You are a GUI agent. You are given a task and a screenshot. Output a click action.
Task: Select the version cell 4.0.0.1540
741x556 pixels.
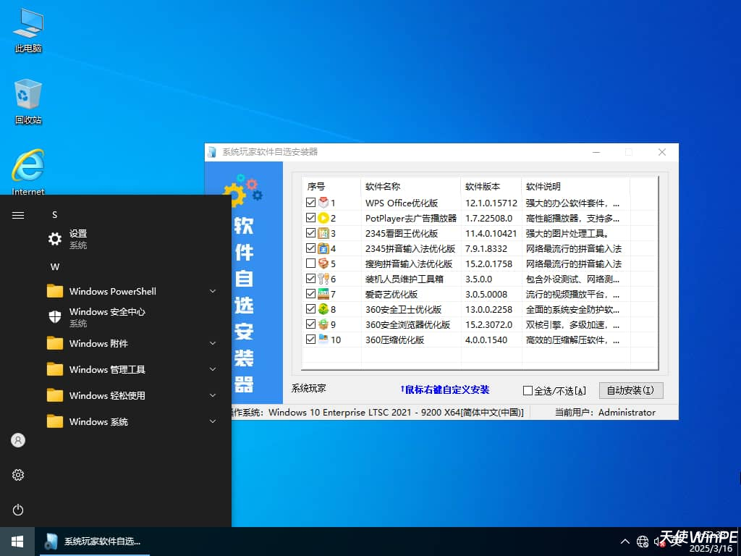tap(486, 340)
